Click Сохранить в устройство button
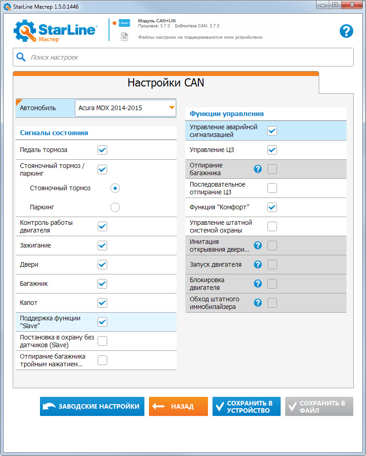 (x=247, y=406)
